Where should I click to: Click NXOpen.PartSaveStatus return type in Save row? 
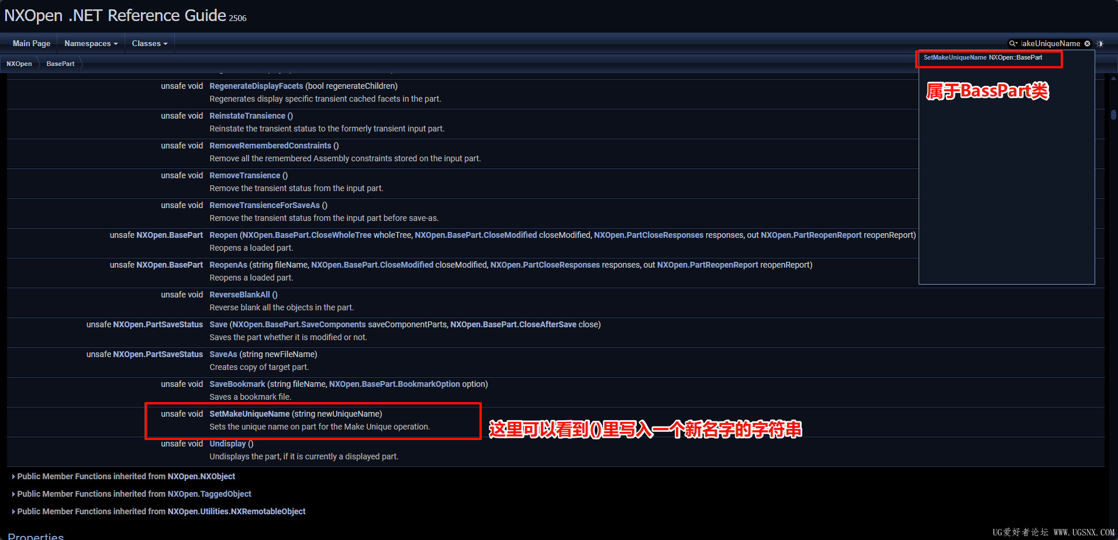pyautogui.click(x=158, y=324)
